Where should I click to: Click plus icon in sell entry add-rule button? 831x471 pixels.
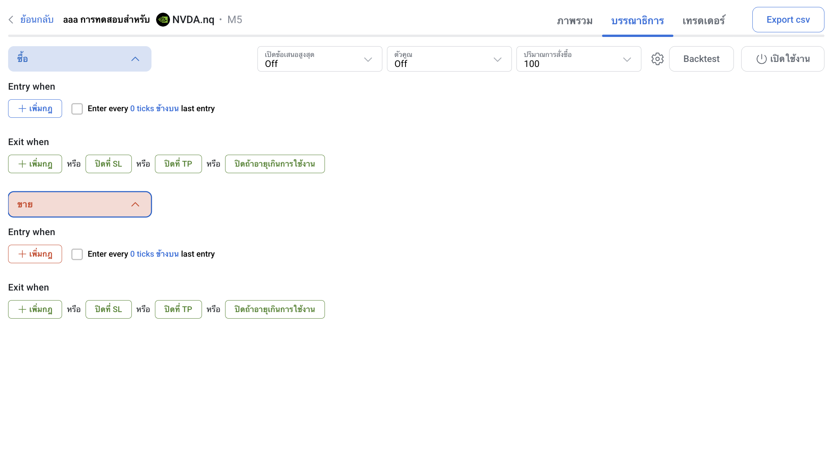click(22, 254)
